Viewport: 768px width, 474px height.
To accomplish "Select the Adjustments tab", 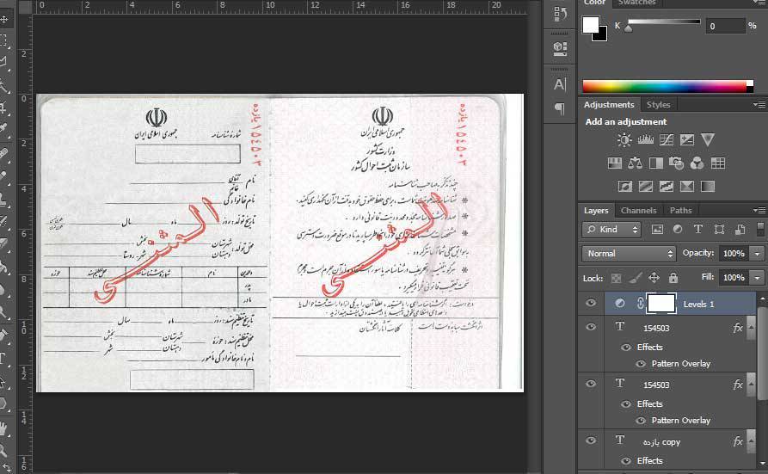I will tap(609, 104).
